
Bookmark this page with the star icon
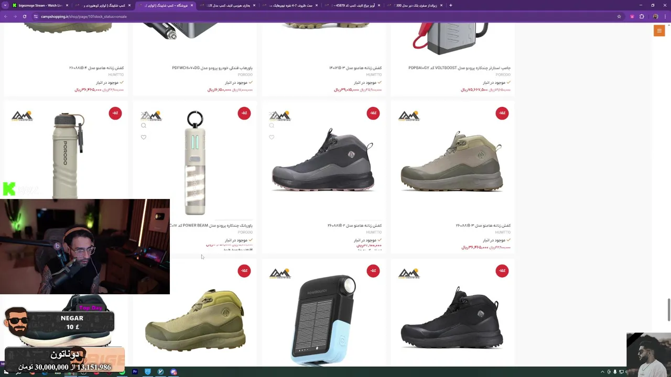coord(619,16)
